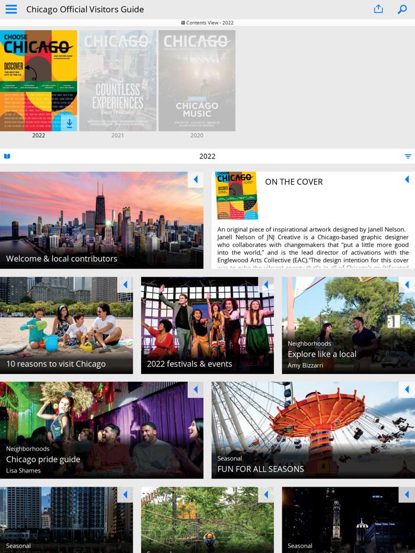Expand arrow on the 2022 festivals & events card

click(266, 285)
